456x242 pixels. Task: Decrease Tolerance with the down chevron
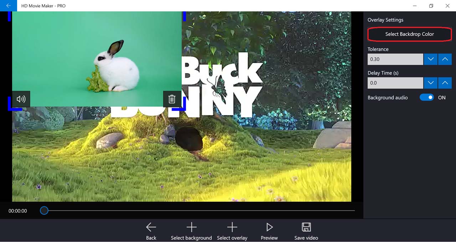(430, 59)
